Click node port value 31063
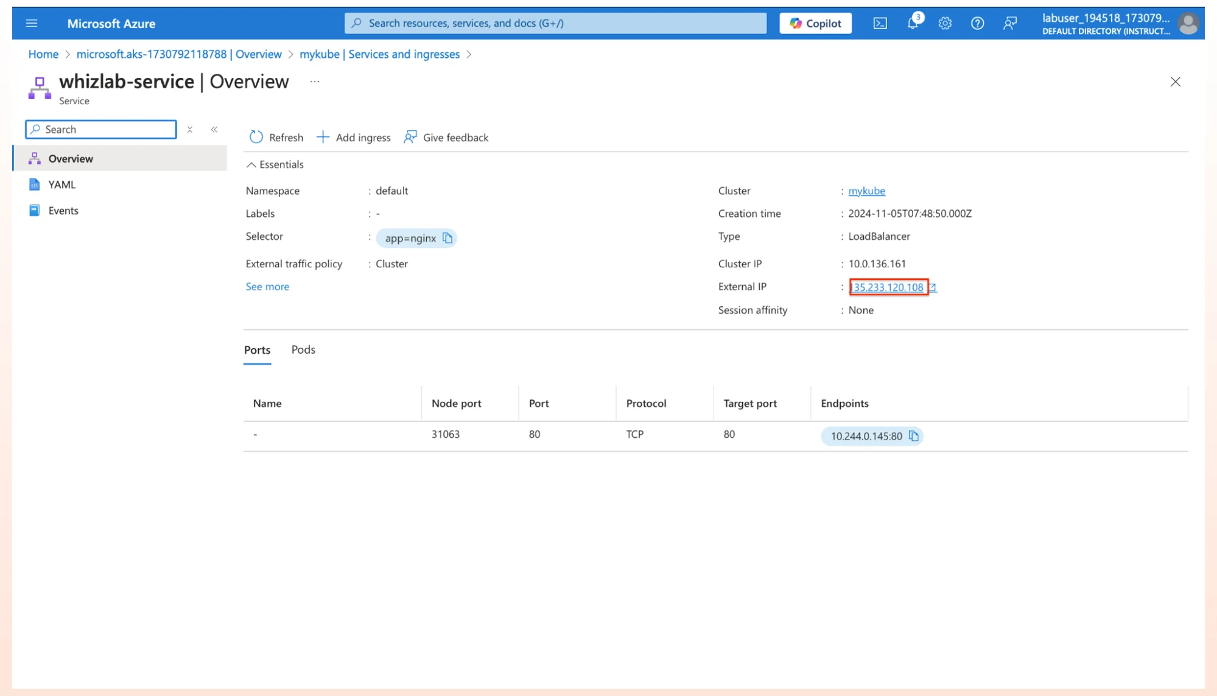Image resolution: width=1217 pixels, height=696 pixels. 445,434
